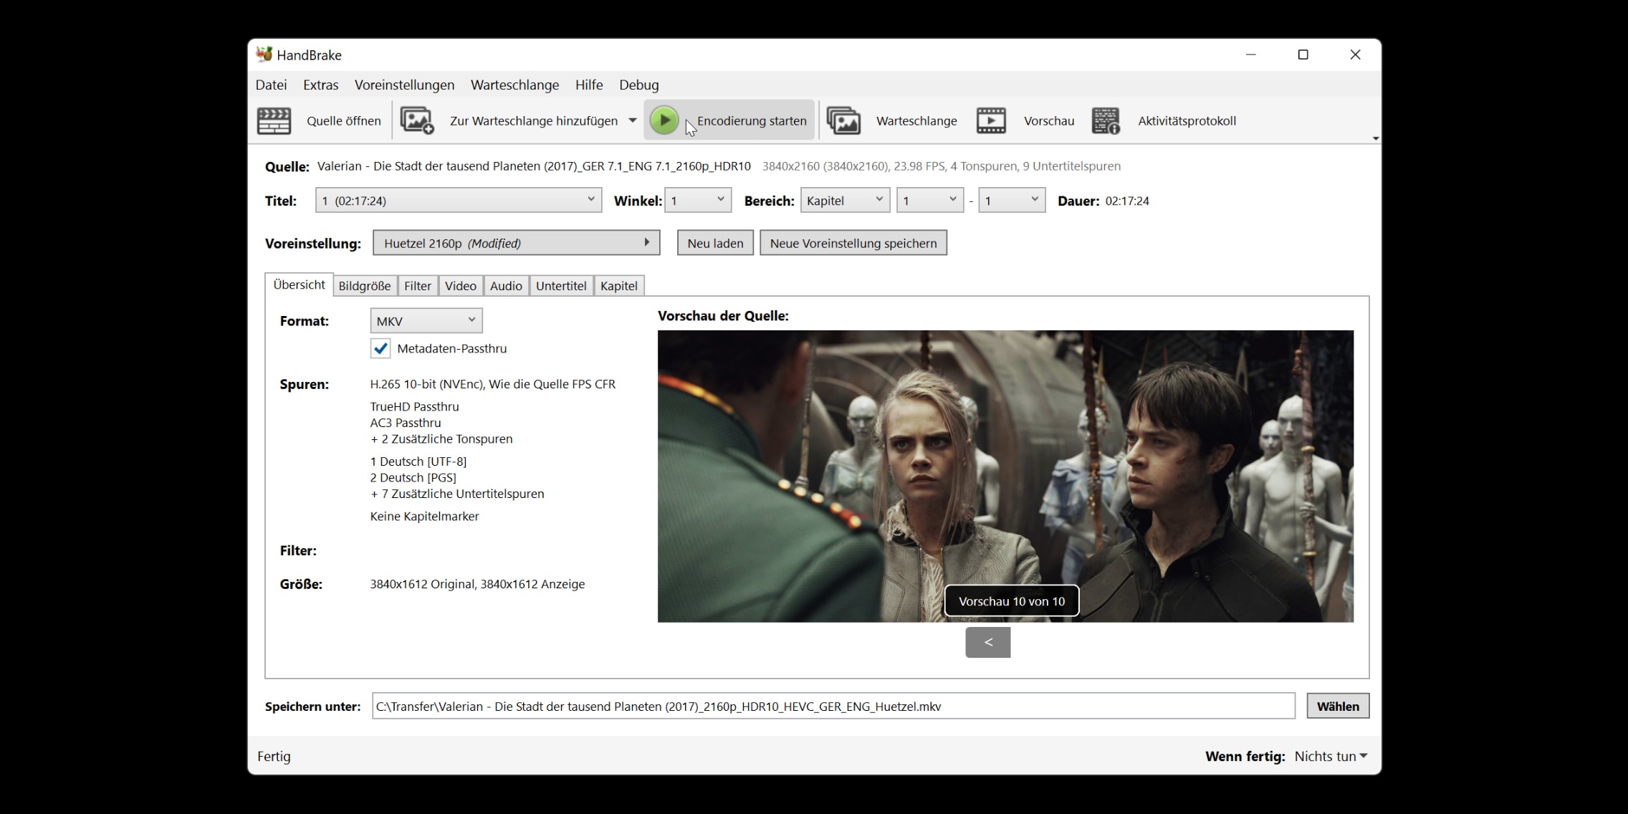Click the Dauer value 02:17:24
The image size is (1628, 814).
[x=1127, y=201]
